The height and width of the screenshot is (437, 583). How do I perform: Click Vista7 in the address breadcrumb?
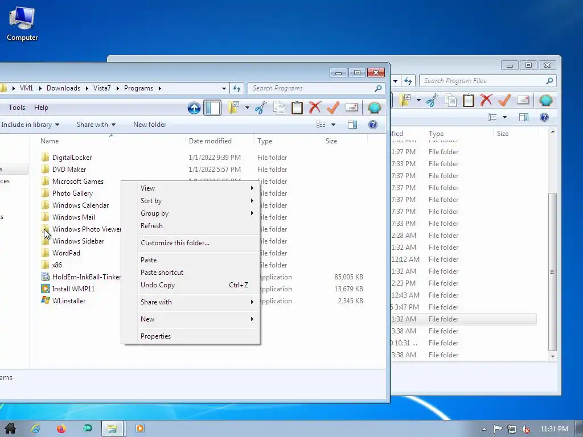pos(102,88)
